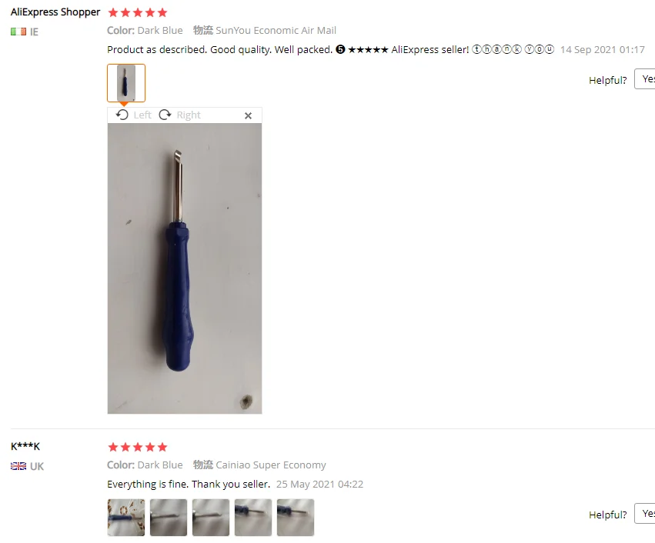Close the expanded review photo
Image resolution: width=655 pixels, height=543 pixels.
(x=248, y=115)
